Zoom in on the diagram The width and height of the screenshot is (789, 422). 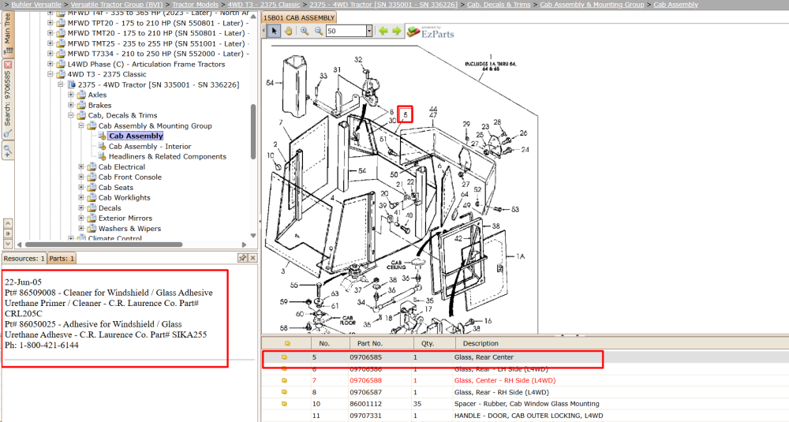[305, 32]
